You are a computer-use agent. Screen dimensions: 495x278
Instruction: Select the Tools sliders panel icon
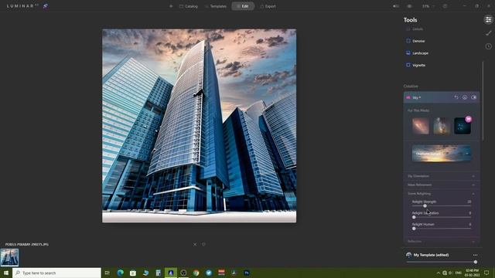(x=488, y=19)
